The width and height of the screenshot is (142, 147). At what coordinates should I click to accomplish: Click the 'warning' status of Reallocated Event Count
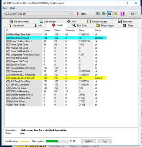coord(98,78)
